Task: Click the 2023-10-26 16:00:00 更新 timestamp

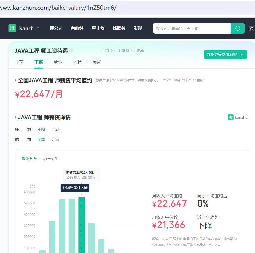Action: click(x=122, y=51)
